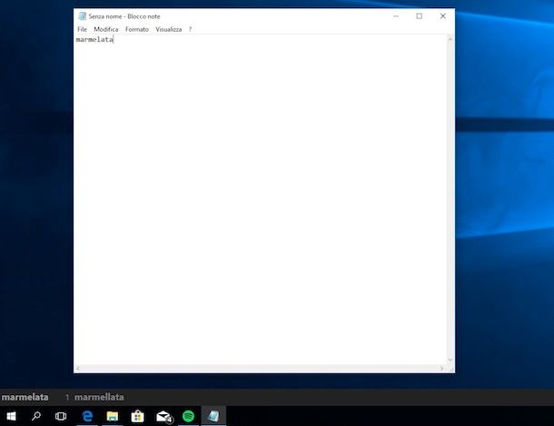Click the horizontal scrollbar left arrow
Screen dimensions: 554x426
(x=78, y=369)
